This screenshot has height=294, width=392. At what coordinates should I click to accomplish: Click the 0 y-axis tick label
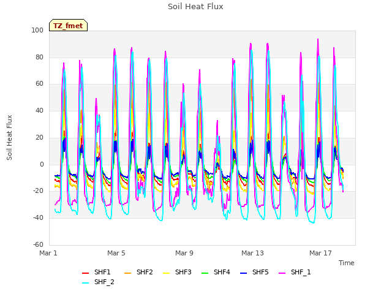point(42,165)
